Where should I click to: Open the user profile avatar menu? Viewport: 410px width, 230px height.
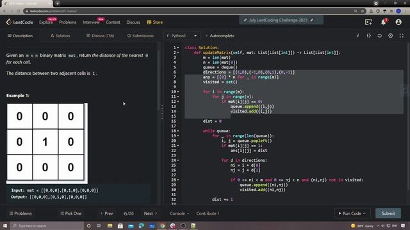click(x=398, y=22)
